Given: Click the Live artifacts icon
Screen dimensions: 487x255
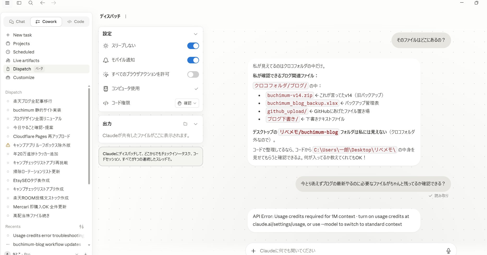Looking at the screenshot, I should click(x=8, y=60).
